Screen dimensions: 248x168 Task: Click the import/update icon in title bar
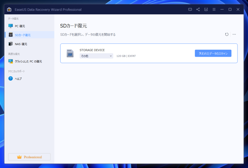point(206,9)
